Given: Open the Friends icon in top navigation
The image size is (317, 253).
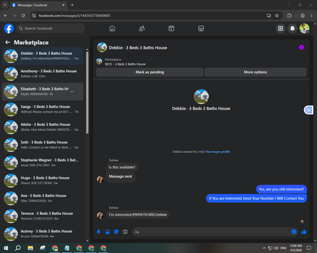Looking at the screenshot, I should [142, 28].
